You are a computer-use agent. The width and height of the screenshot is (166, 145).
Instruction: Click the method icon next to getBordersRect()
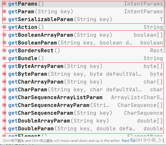tap(4, 50)
